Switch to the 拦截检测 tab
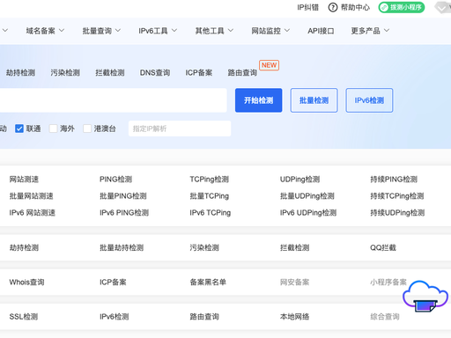 click(x=110, y=73)
